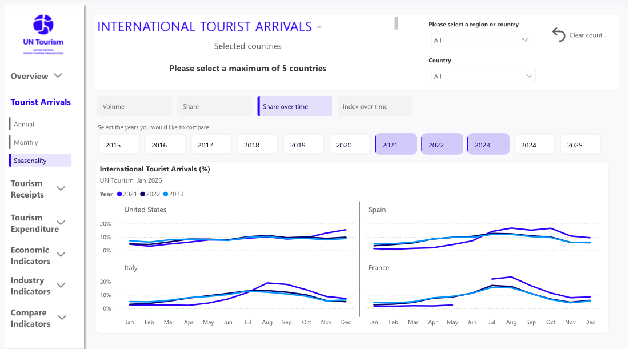Click the scrollbar handle beside the title
629x349 pixels.
coord(396,23)
